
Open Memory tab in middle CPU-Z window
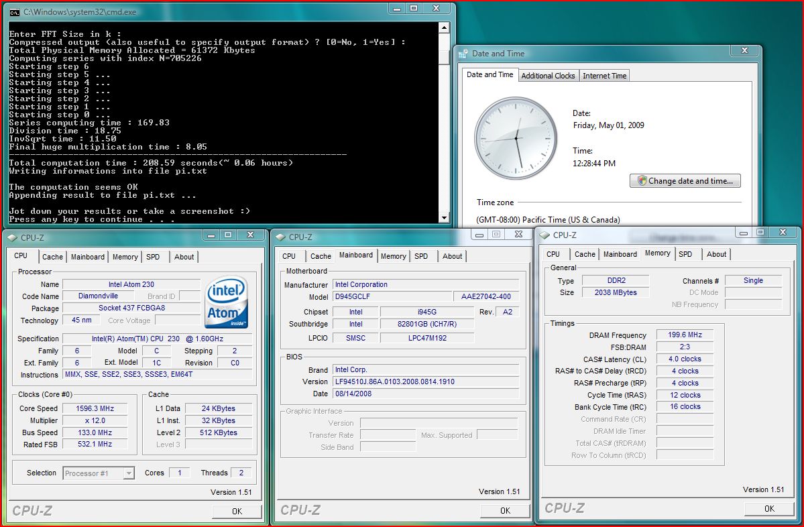tap(394, 256)
